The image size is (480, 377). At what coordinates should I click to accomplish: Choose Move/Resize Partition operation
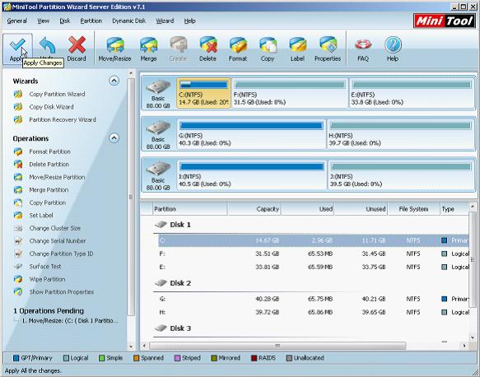coord(57,177)
